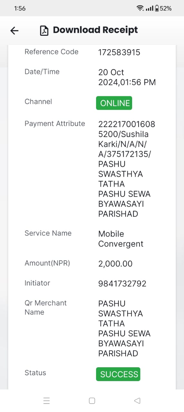Tap the signal strength bars icon
The image size is (184, 412).
click(150, 9)
